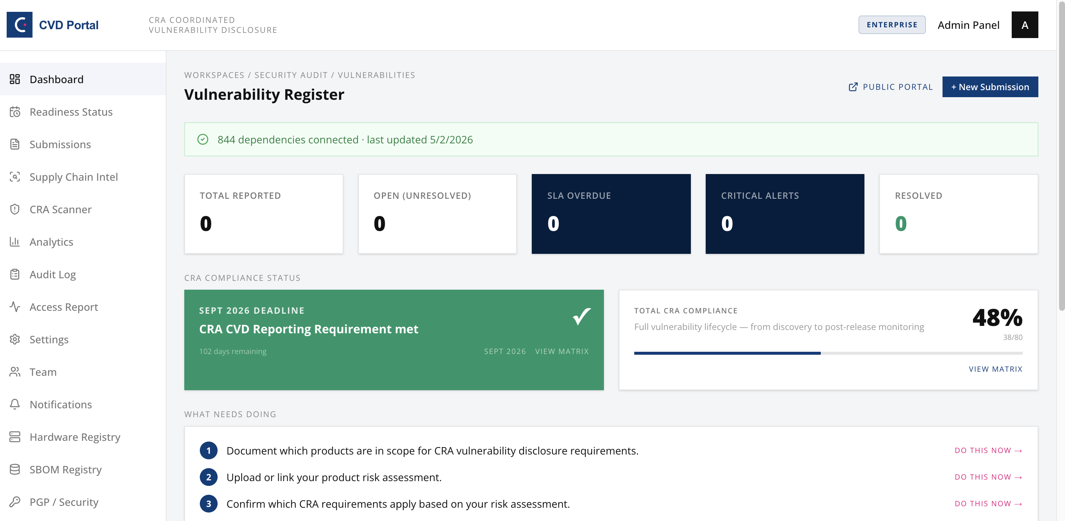The height and width of the screenshot is (521, 1065).
Task: Click the Workspaces breadcrumb
Action: [x=214, y=75]
